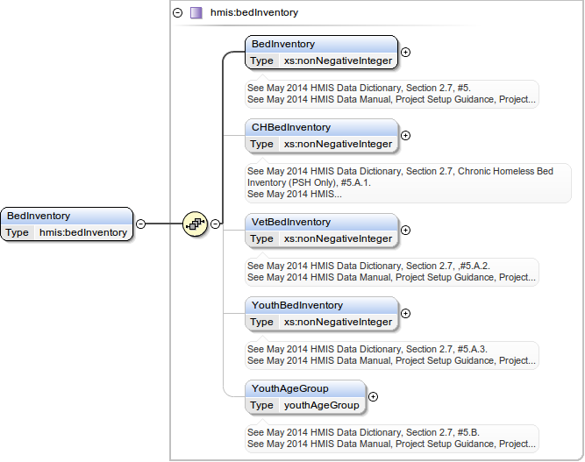Select the YouthBedInventory element box
The height and width of the screenshot is (462, 585).
pyautogui.click(x=321, y=305)
